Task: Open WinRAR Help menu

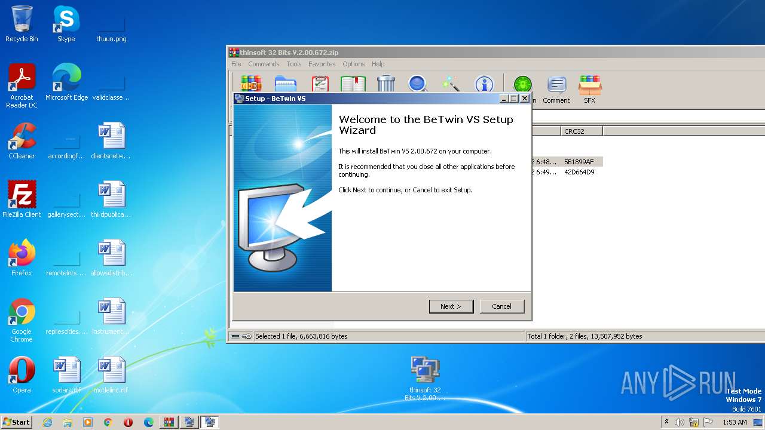Action: click(x=378, y=64)
